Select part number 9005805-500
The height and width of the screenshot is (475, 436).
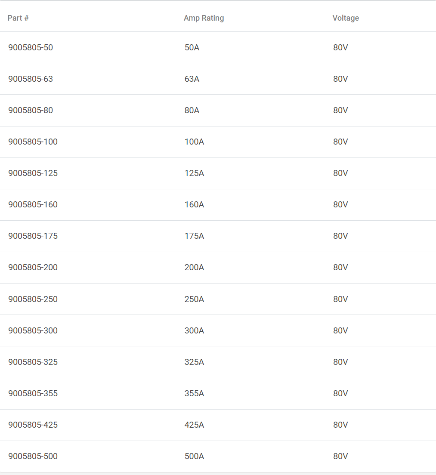pyautogui.click(x=33, y=456)
